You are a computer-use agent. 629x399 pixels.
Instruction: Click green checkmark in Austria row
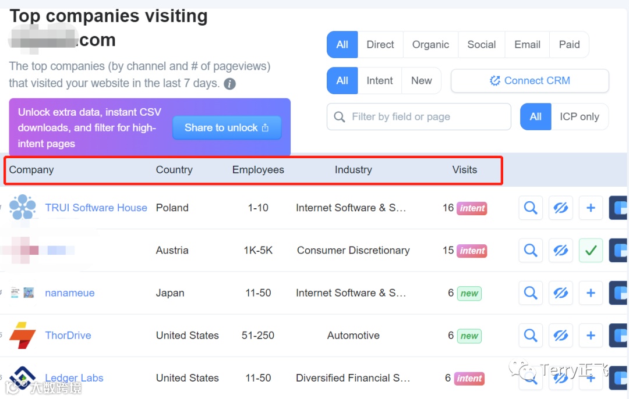tap(591, 250)
